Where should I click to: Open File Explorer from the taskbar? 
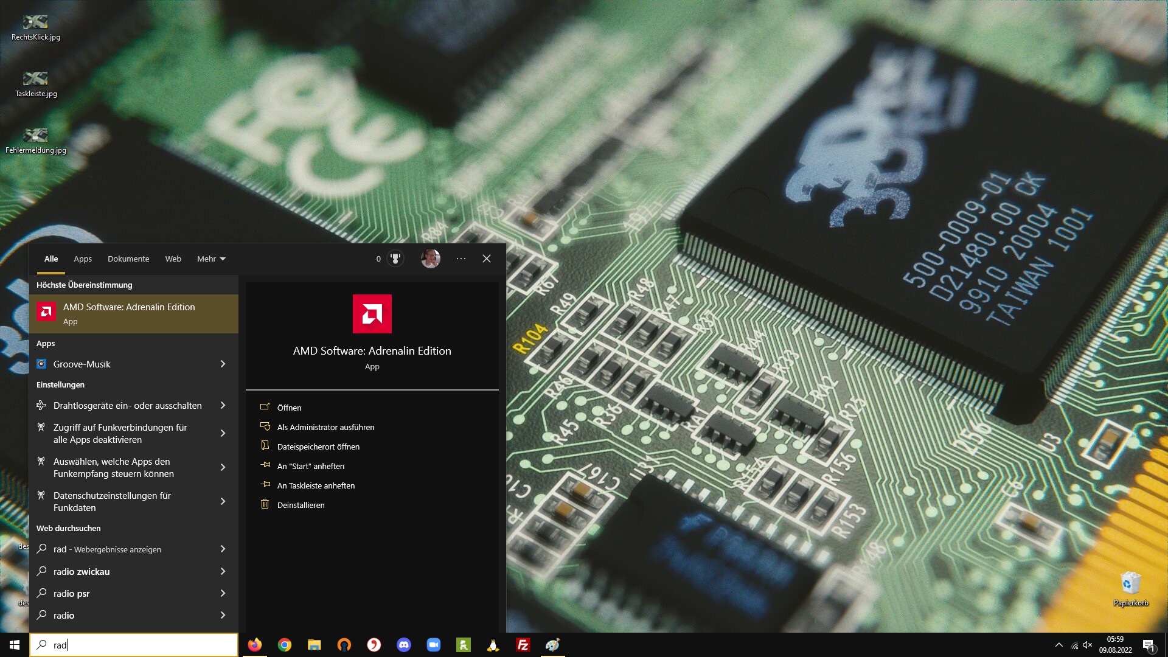[314, 645]
